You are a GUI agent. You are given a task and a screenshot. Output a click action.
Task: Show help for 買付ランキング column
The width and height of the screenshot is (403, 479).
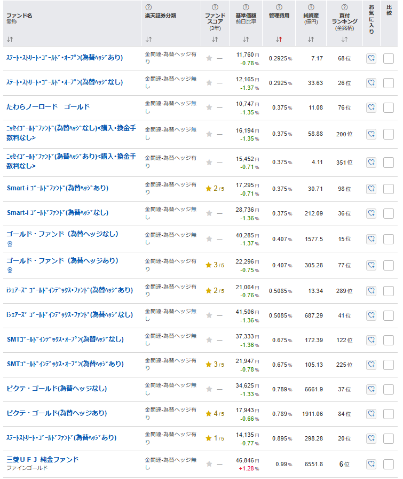click(344, 7)
